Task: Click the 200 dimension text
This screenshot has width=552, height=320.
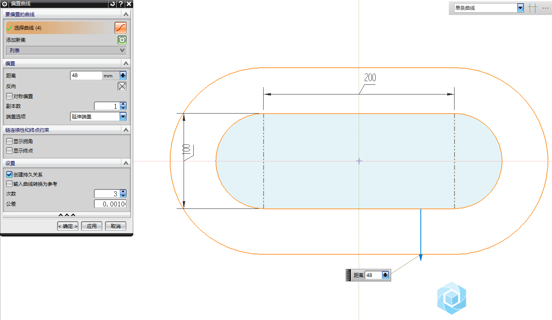Action: tap(370, 77)
